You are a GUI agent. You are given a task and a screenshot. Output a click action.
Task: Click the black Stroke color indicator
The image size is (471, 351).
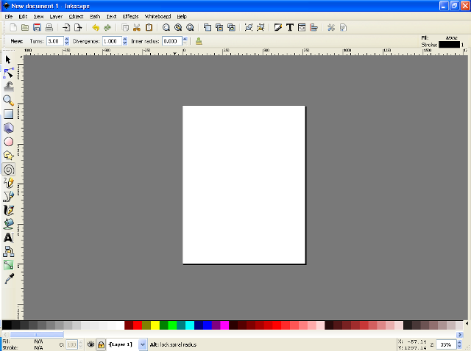[449, 45]
